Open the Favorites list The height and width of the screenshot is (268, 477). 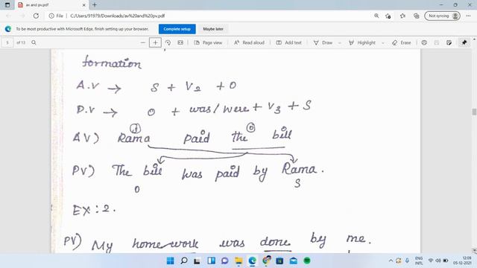click(x=402, y=16)
